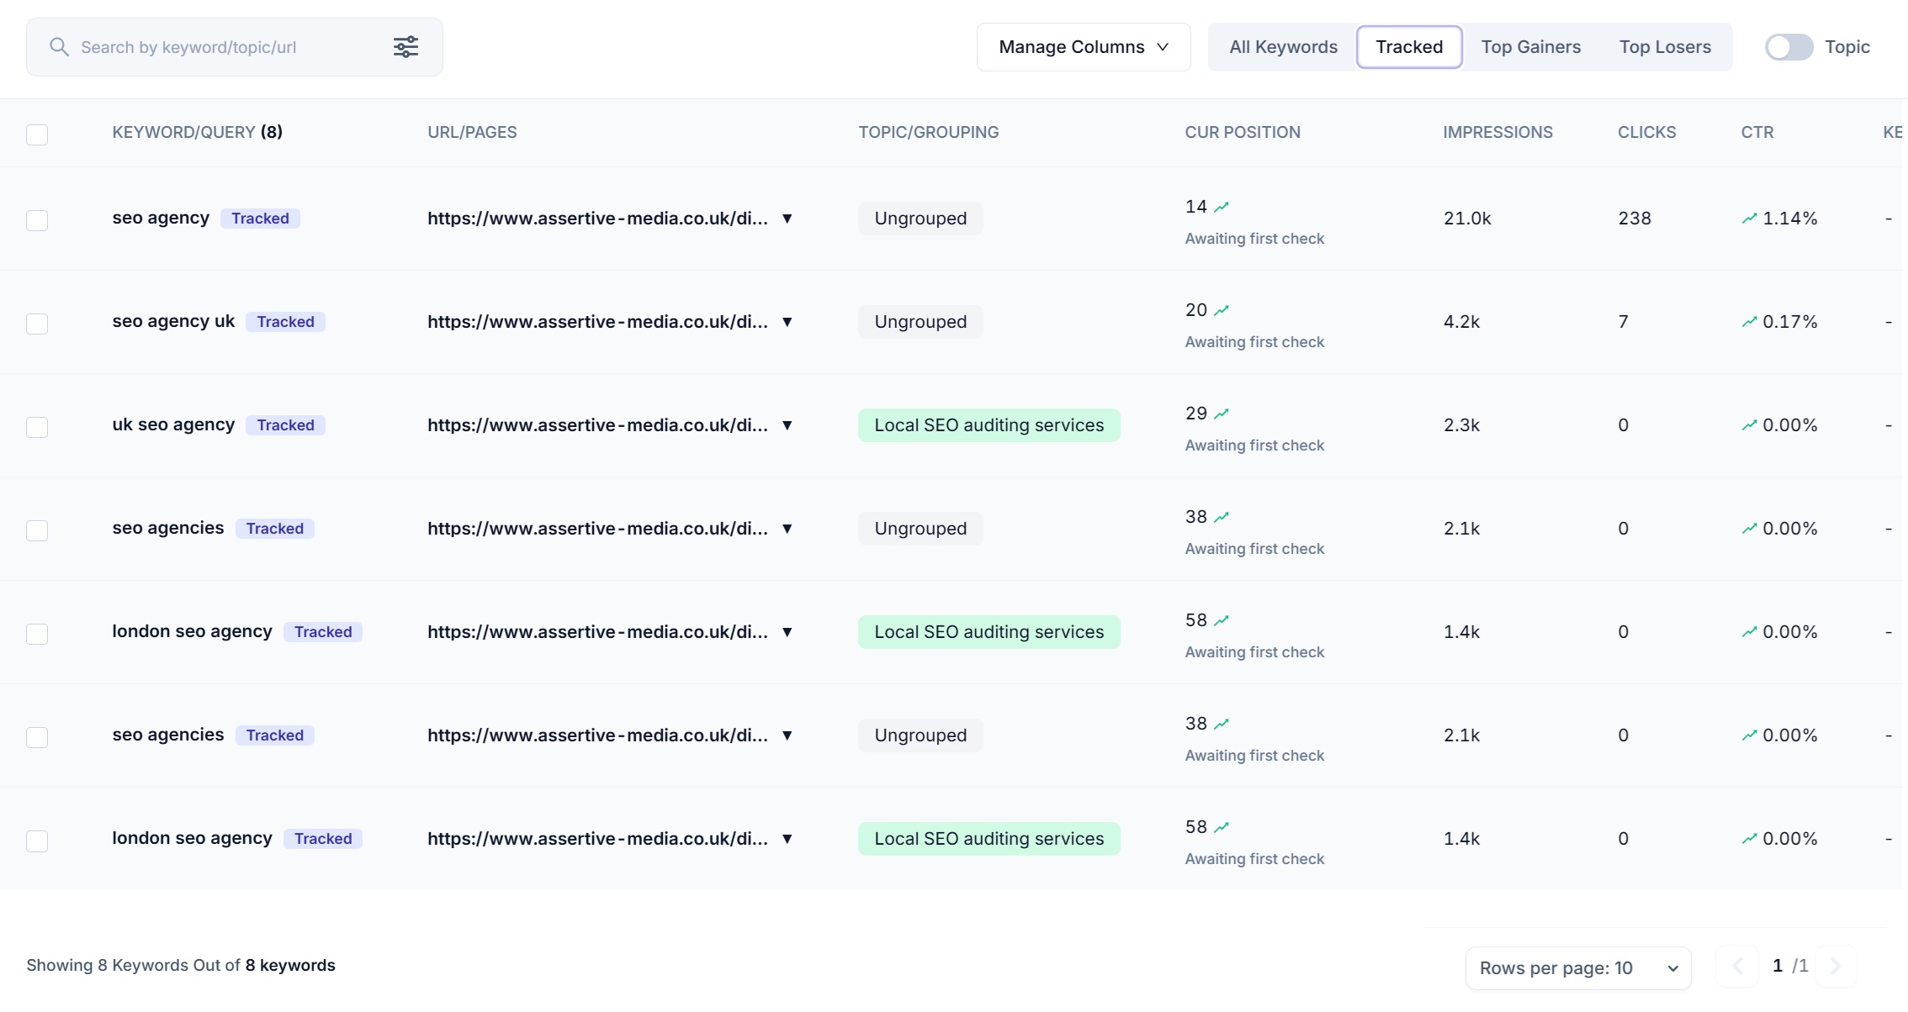Screen dimensions: 1908x1012
Task: Expand URL list for first 'london seo agency' row
Action: click(x=787, y=632)
